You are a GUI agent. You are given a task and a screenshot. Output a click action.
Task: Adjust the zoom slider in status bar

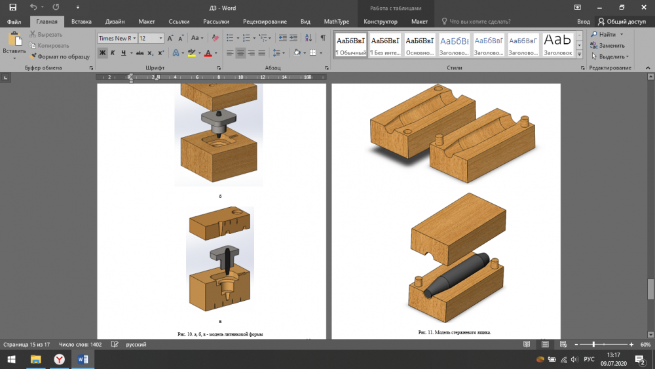(x=593, y=344)
